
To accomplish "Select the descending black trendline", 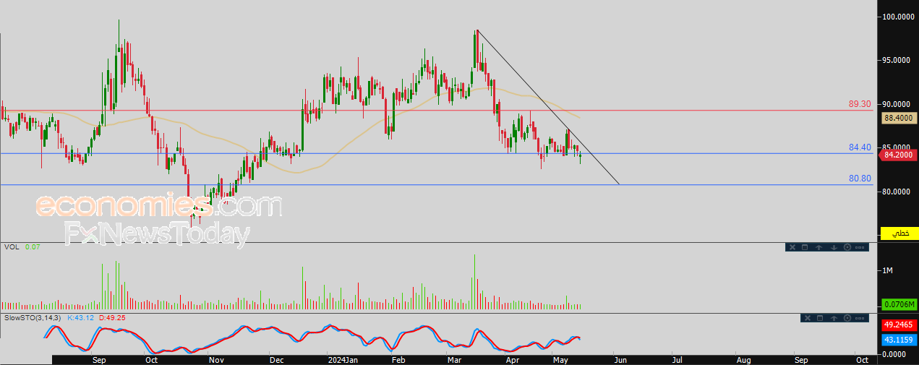I will pyautogui.click(x=547, y=106).
